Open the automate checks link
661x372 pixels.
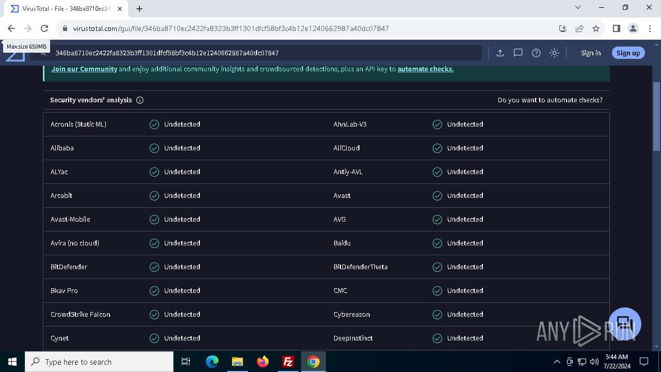point(426,69)
